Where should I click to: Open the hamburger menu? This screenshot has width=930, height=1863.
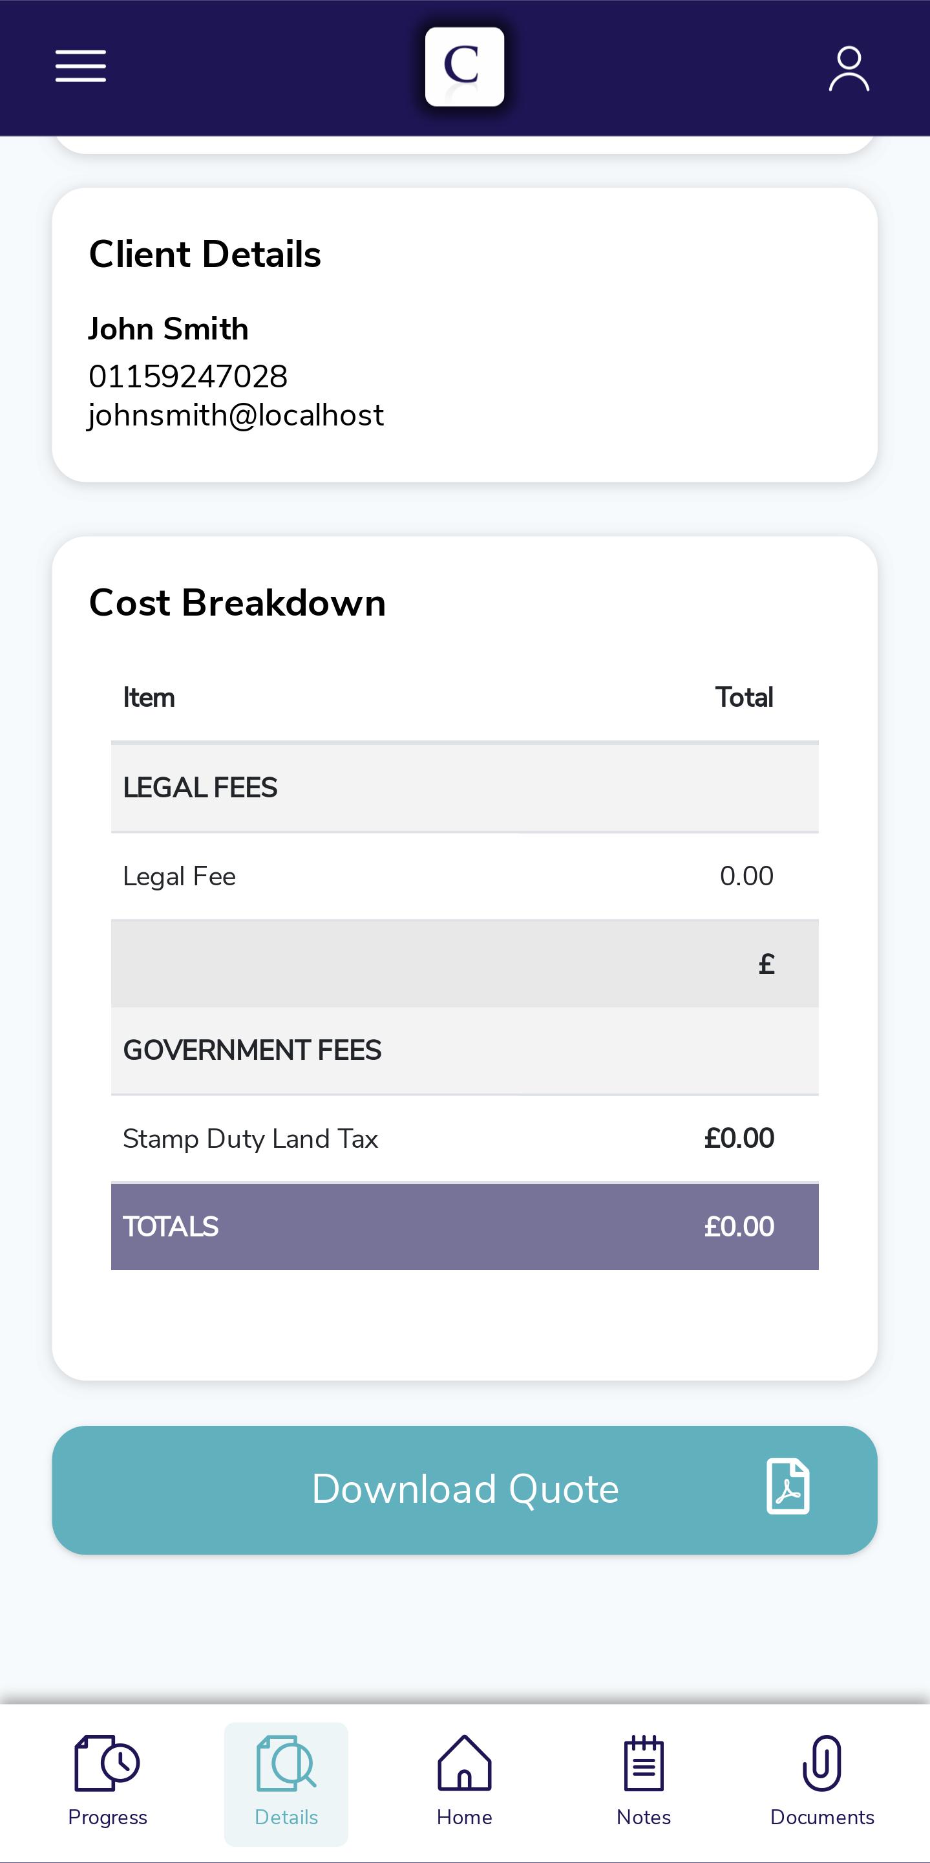(80, 66)
